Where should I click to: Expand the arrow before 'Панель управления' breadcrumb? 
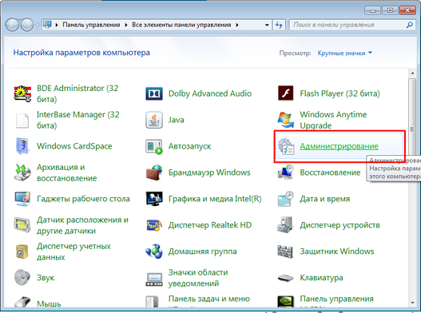pos(57,25)
